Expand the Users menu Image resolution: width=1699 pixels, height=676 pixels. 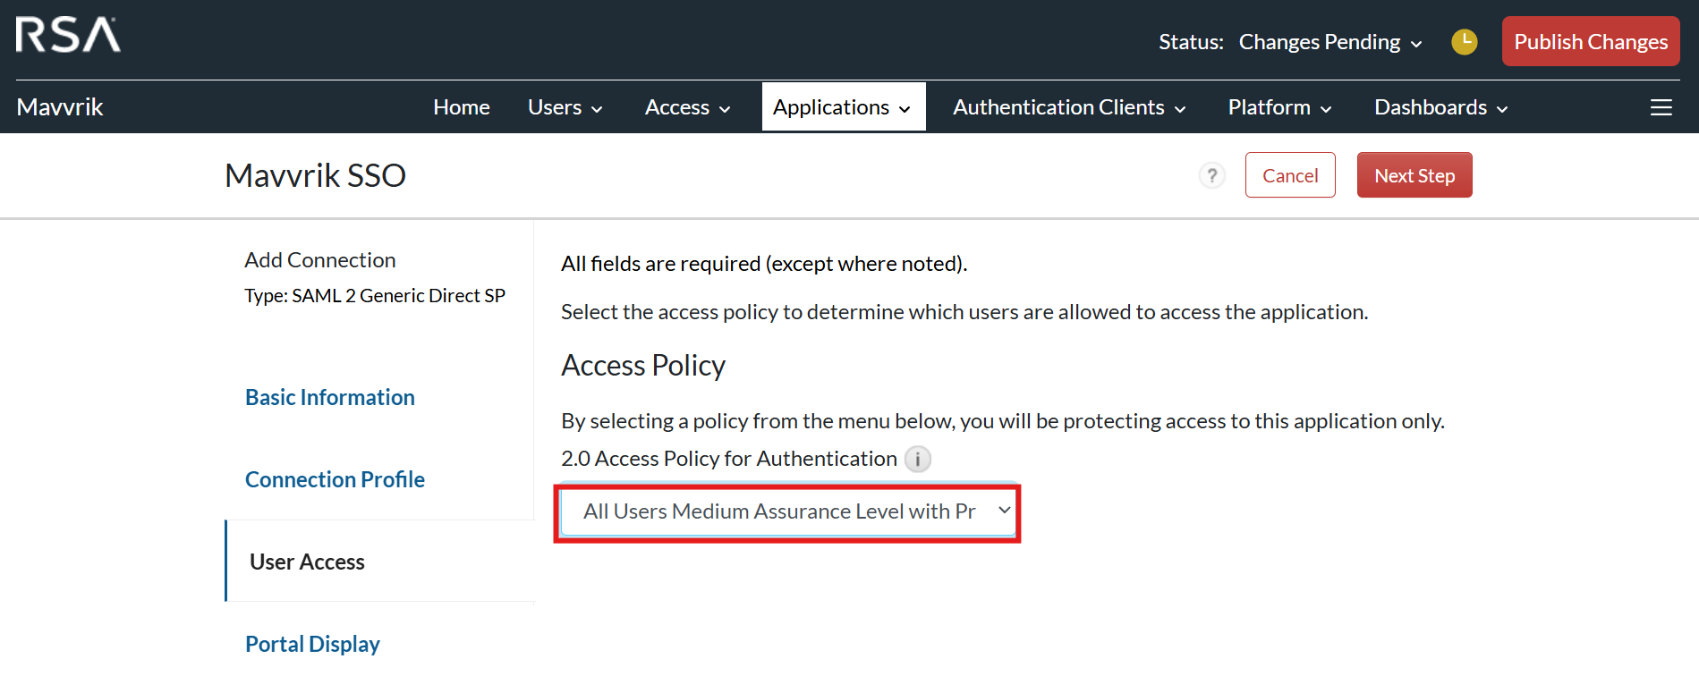[565, 107]
